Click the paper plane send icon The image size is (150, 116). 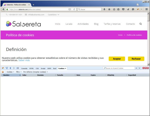[128, 9]
